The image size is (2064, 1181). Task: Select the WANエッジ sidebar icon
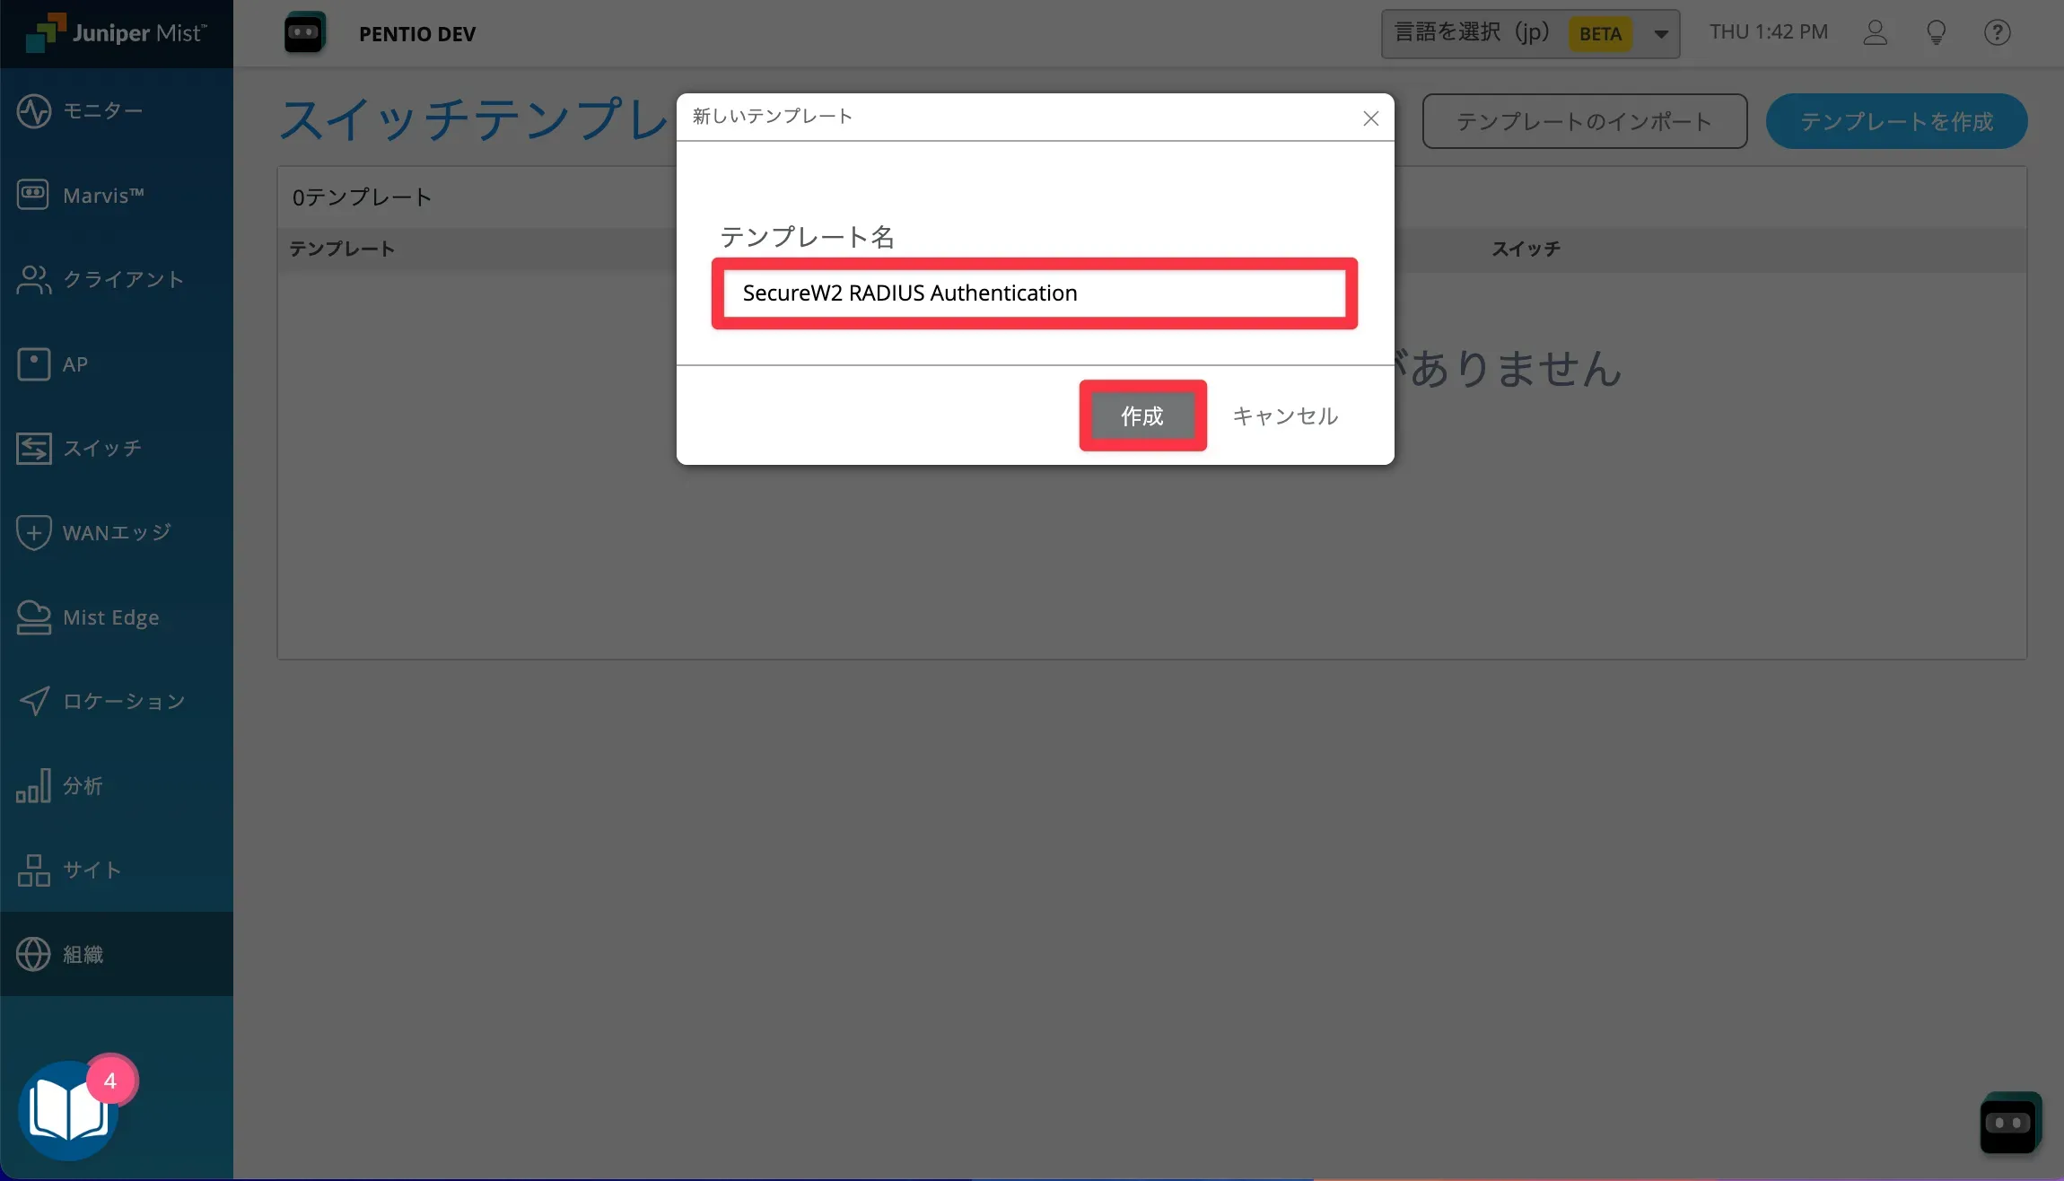34,532
